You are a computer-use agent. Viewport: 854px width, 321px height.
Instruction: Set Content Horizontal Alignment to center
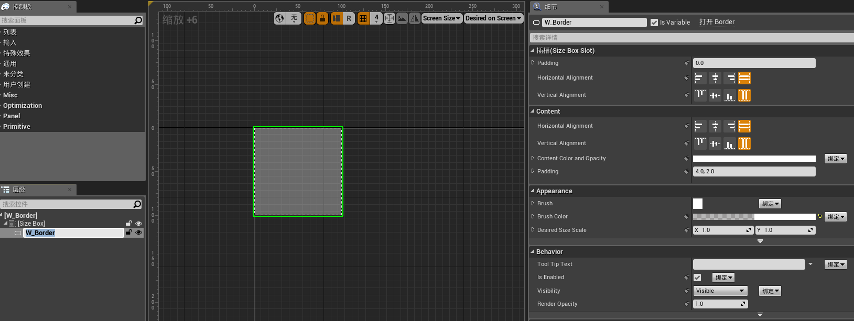point(715,126)
